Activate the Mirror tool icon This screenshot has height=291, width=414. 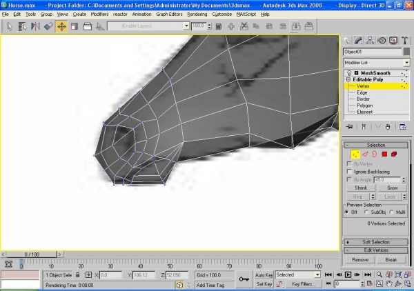point(35,26)
